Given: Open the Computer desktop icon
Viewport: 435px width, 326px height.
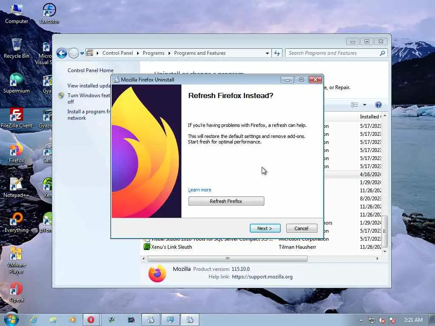Looking at the screenshot, I should click(17, 13).
